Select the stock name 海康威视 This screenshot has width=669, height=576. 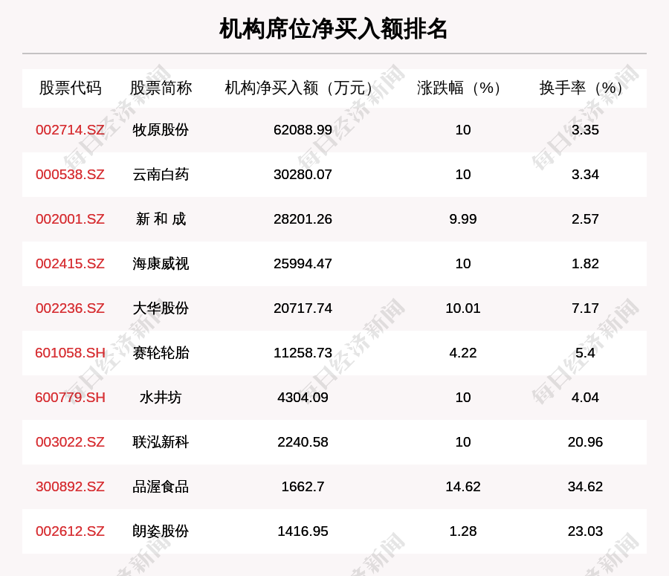coord(161,264)
